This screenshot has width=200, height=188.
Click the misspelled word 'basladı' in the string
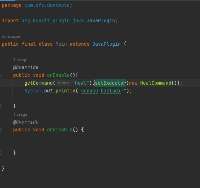[111, 91]
